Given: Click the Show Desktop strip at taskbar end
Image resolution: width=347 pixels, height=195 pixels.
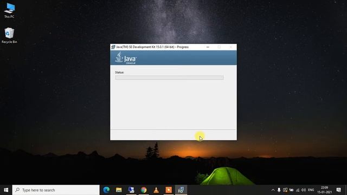Looking at the screenshot, I should (346, 190).
